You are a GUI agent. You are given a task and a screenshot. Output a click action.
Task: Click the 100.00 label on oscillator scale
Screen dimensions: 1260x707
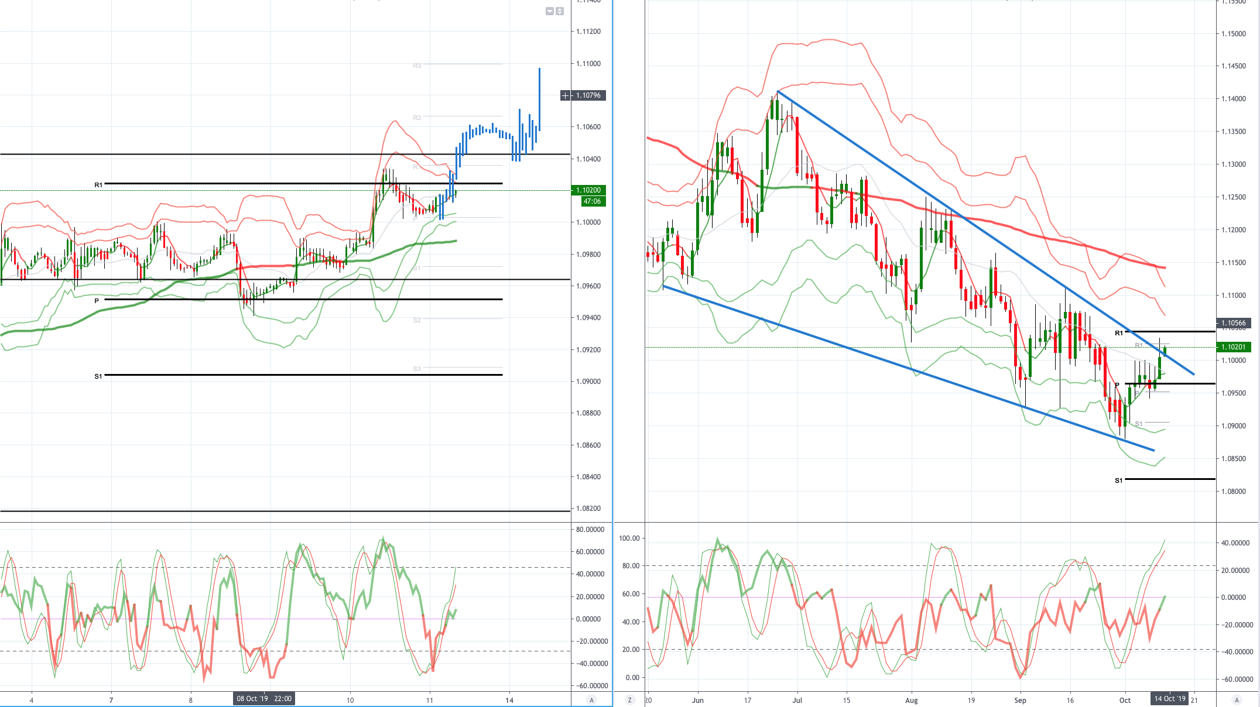(x=629, y=538)
